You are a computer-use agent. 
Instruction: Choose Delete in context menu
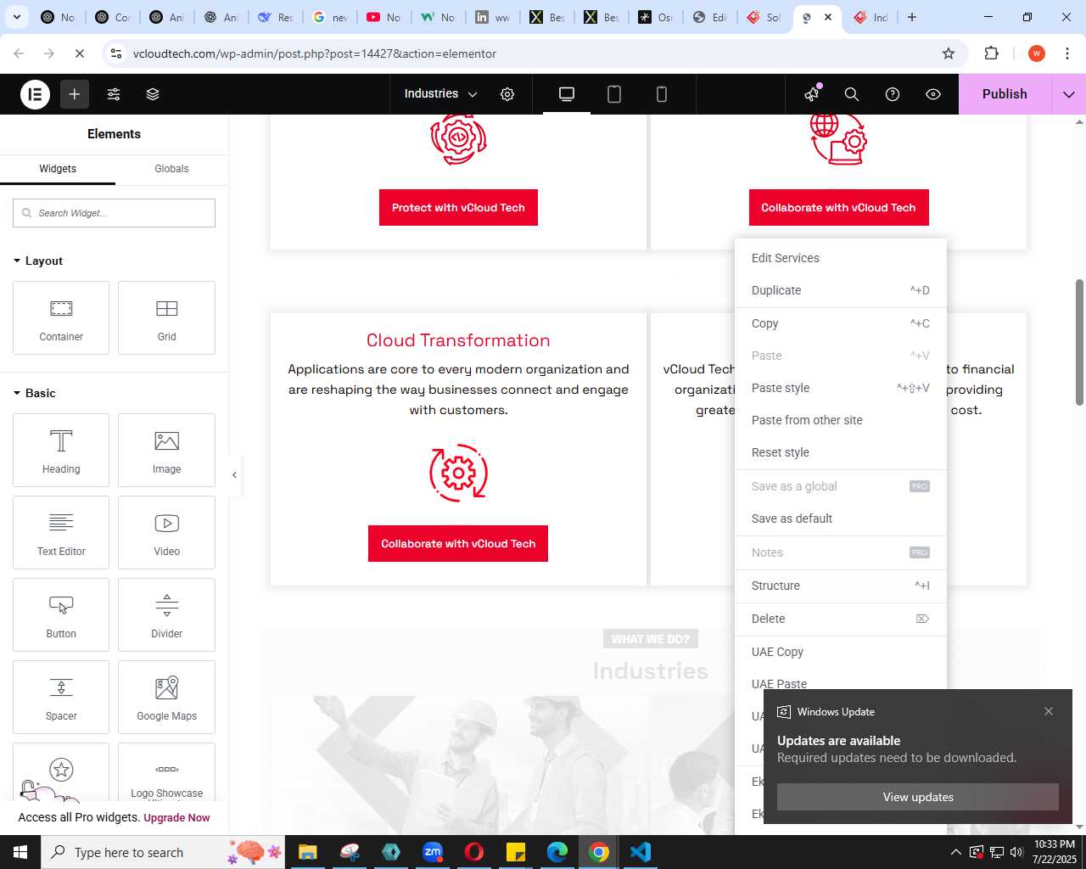pyautogui.click(x=841, y=619)
